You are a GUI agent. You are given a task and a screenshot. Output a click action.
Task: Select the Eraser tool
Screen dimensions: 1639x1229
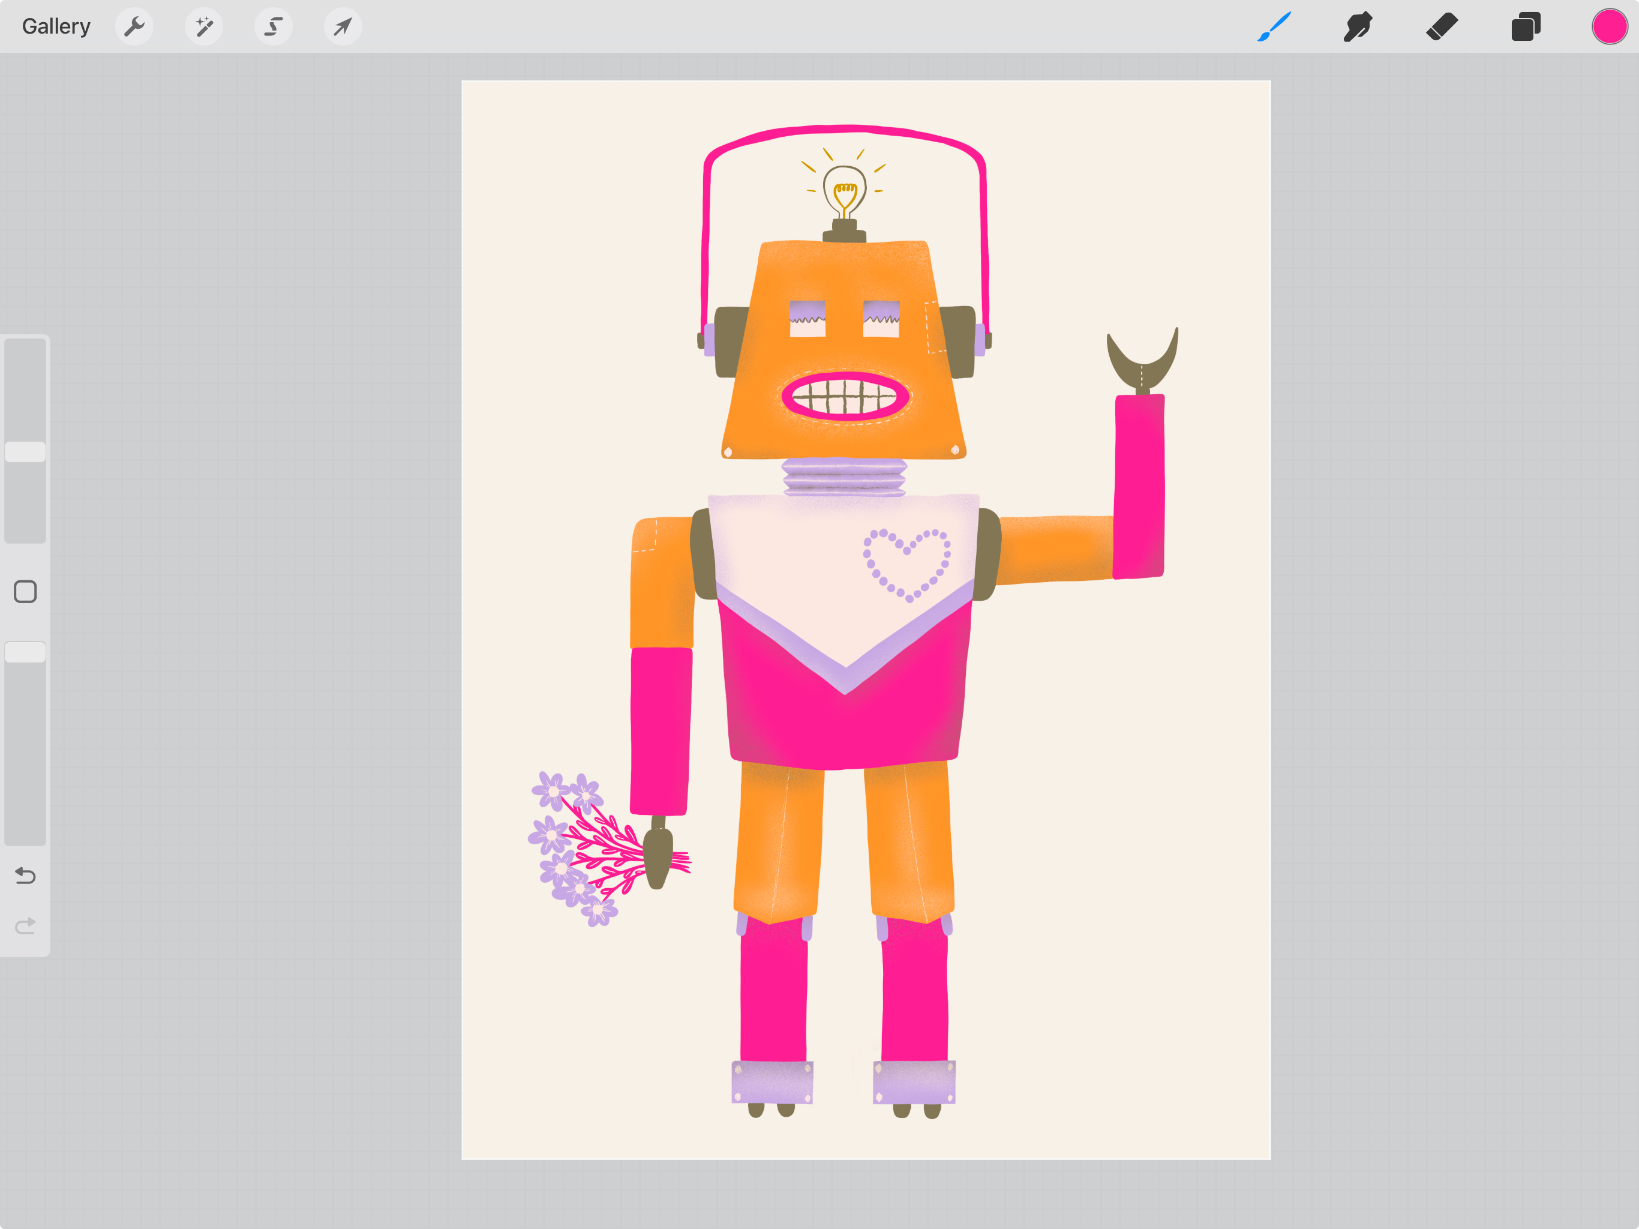click(1442, 26)
